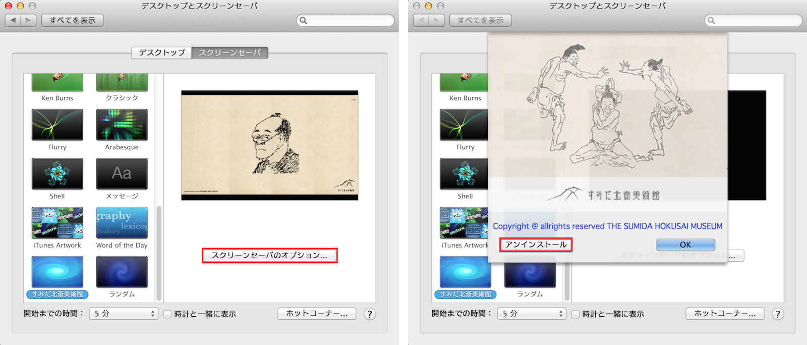
Task: Select Word of the Day screensaver
Action: [122, 223]
